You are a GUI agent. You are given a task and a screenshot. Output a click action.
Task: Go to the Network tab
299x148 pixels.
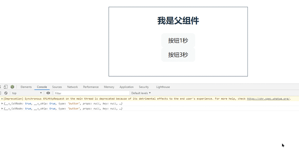click(x=73, y=87)
